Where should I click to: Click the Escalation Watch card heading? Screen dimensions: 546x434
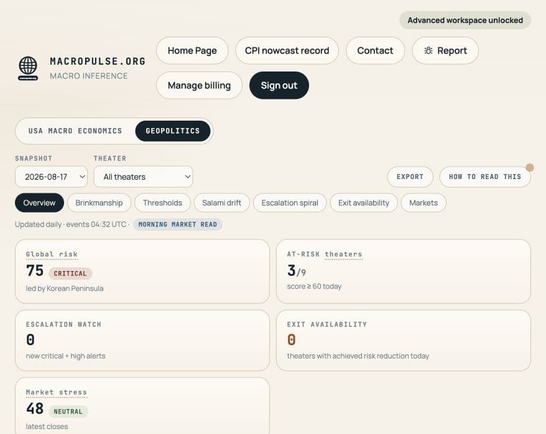(x=63, y=325)
